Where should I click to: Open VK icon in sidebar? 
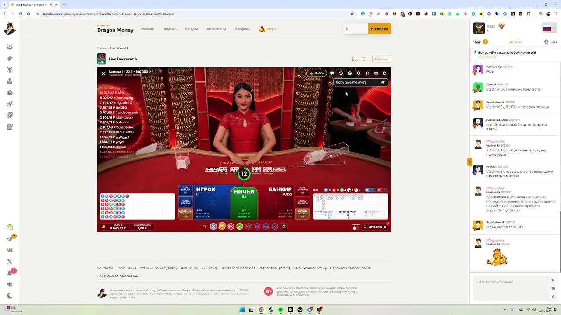[x=10, y=250]
